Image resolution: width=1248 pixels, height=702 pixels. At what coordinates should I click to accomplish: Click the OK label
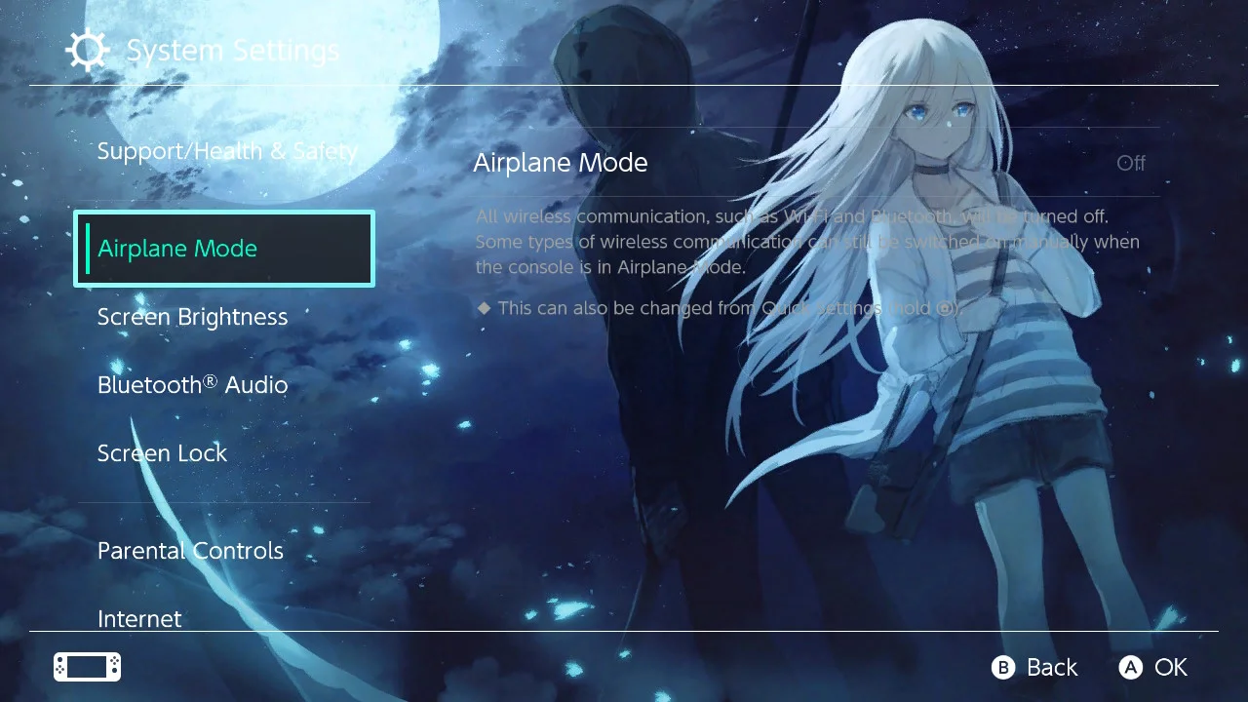1171,667
